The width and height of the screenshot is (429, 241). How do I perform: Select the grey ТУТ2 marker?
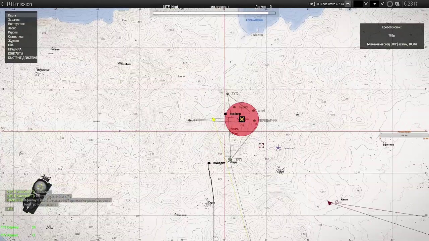click(x=228, y=94)
